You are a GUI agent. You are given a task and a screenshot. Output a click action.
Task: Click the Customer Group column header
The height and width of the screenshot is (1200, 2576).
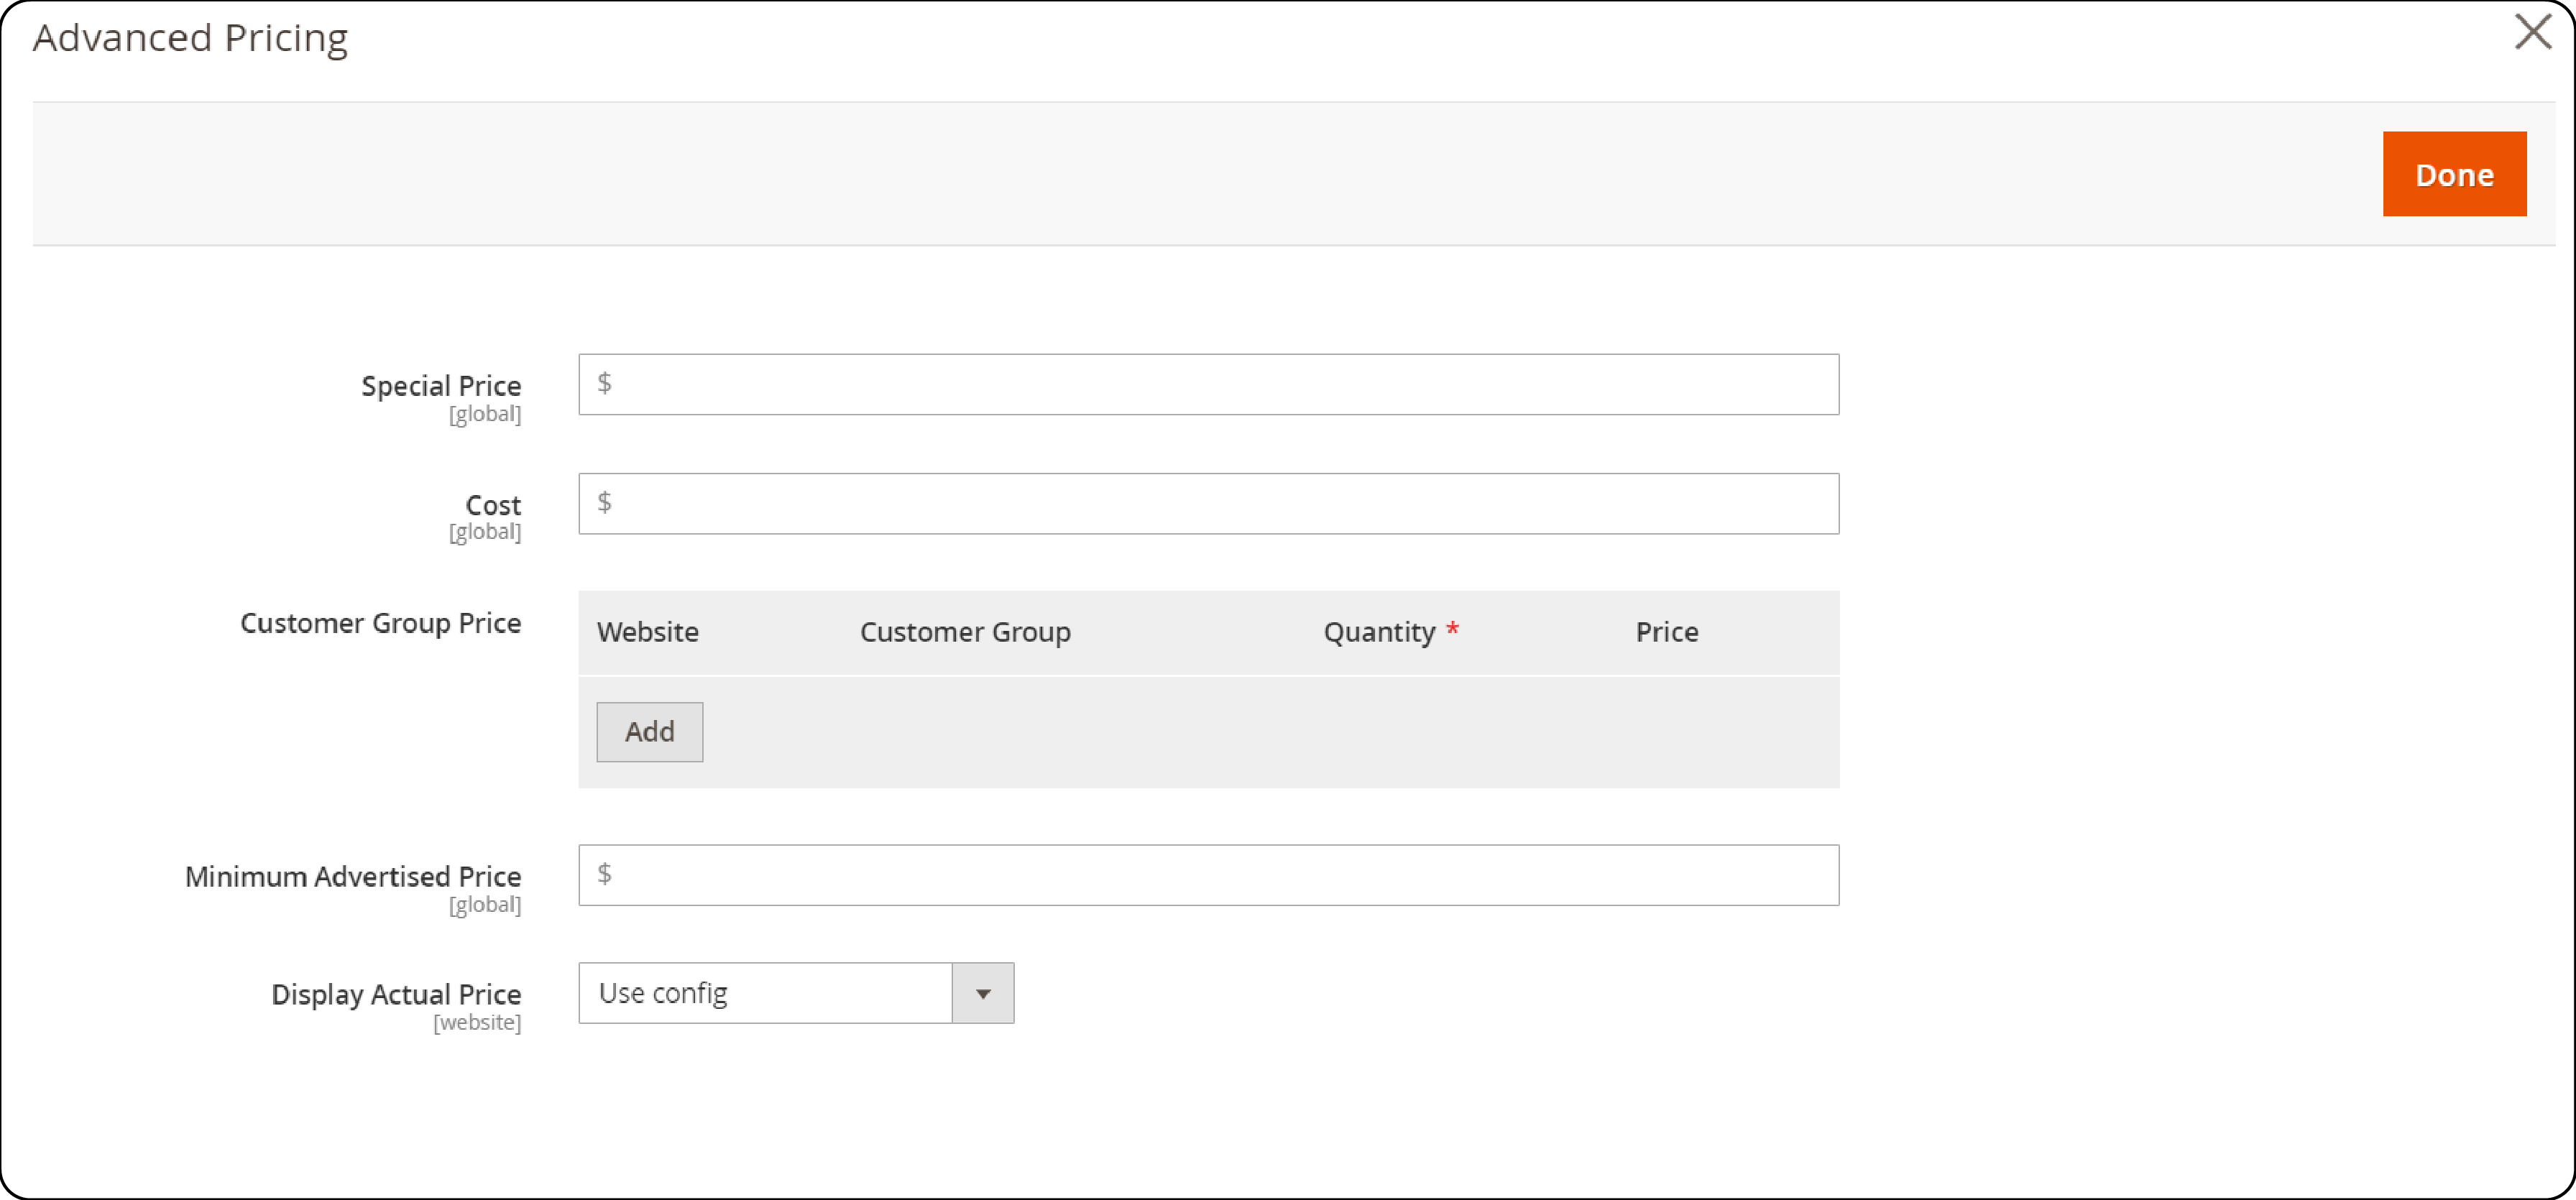pyautogui.click(x=965, y=632)
